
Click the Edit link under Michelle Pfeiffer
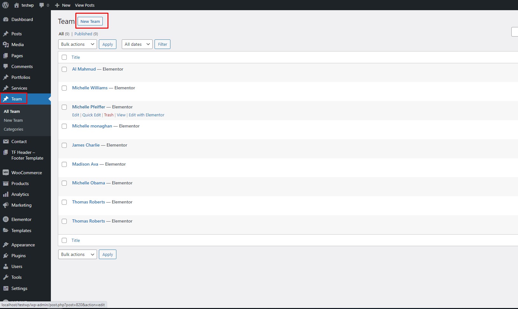[x=76, y=115]
